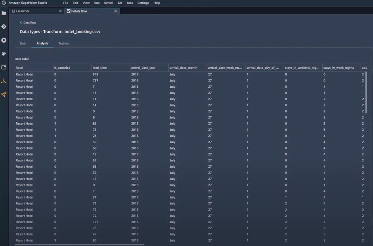
Task: Open Running Terminals and Kernels sidebar icon
Action: [x=4, y=40]
